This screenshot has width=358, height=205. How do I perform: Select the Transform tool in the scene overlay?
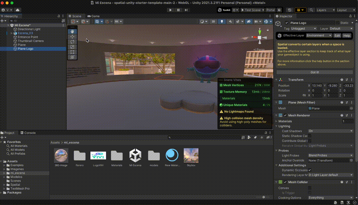(x=72, y=57)
